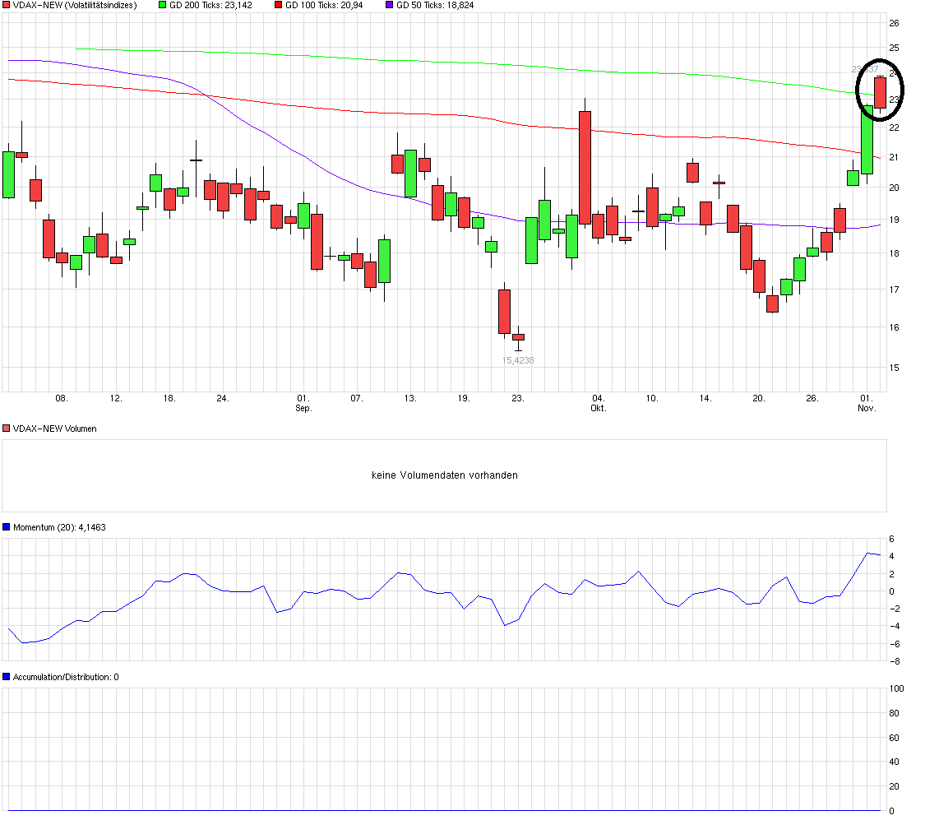Screen dimensions: 925x820
Task: Click the '19.' date axis label
Action: [x=464, y=399]
